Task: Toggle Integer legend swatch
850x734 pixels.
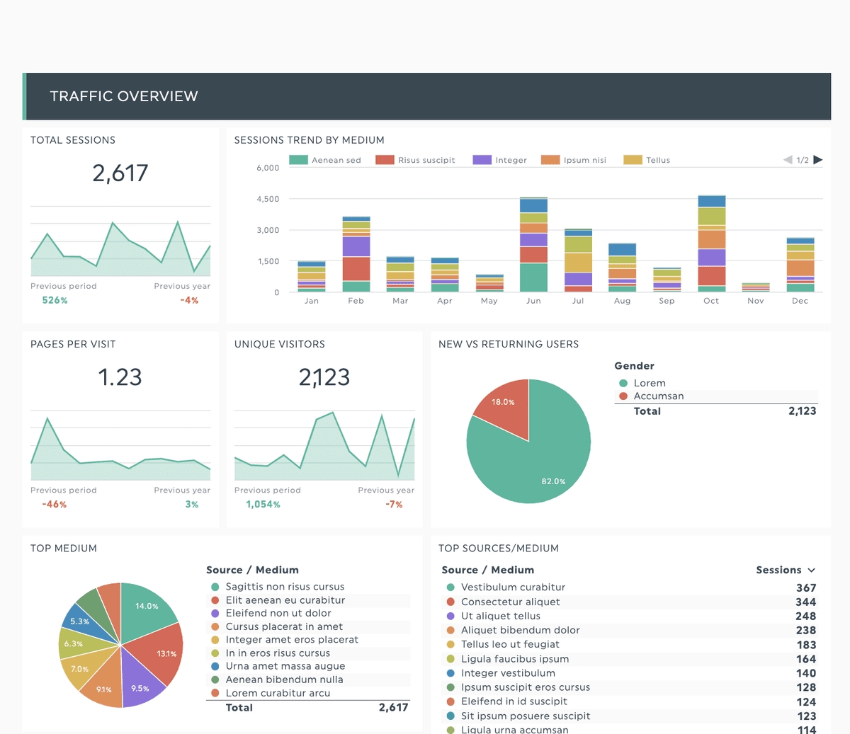Action: (482, 160)
